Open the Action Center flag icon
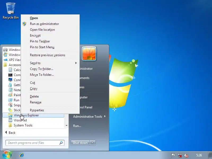Screen dimensions: 212x159 (173, 155)
